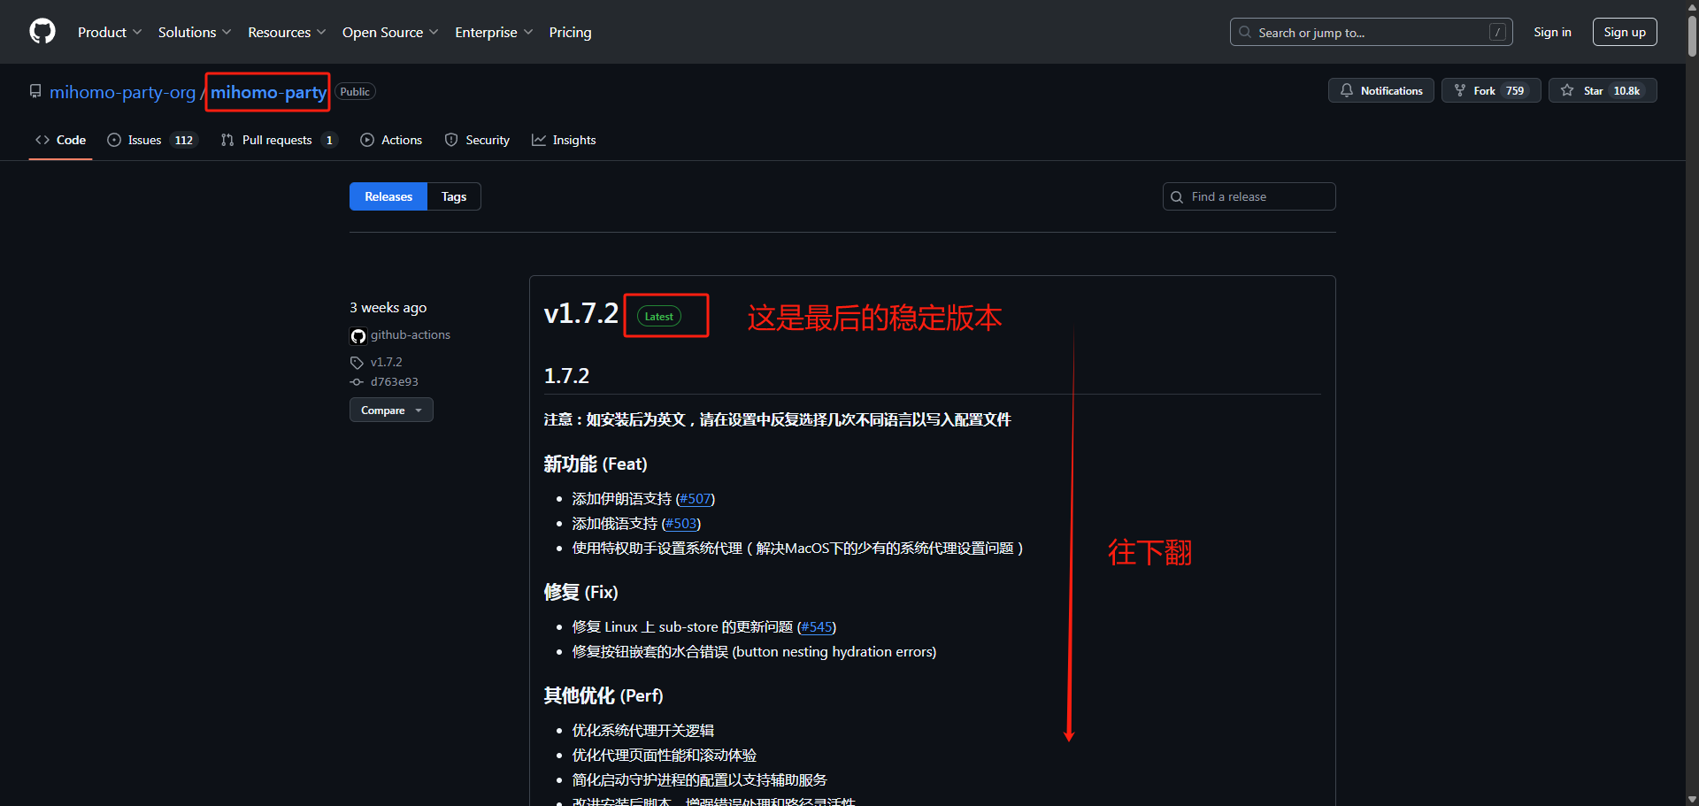Expand the Open Source menu

tap(389, 33)
